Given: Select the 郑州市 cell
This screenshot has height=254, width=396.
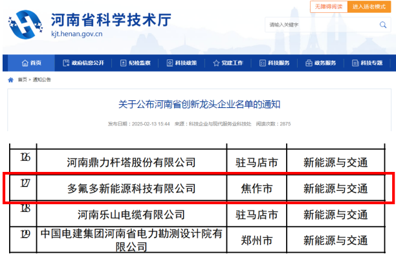Looking at the screenshot, I should pyautogui.click(x=257, y=240).
